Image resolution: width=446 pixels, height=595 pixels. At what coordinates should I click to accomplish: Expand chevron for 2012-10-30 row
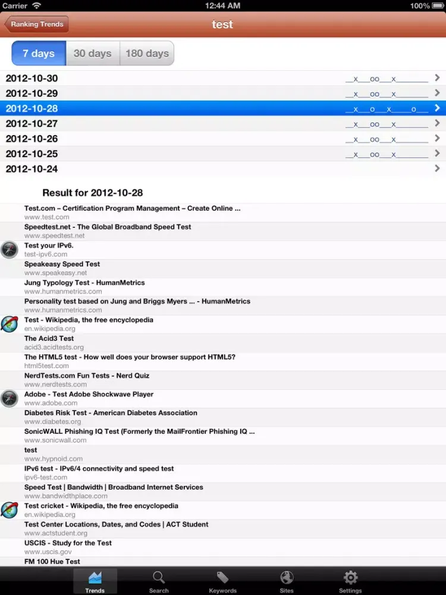(437, 78)
